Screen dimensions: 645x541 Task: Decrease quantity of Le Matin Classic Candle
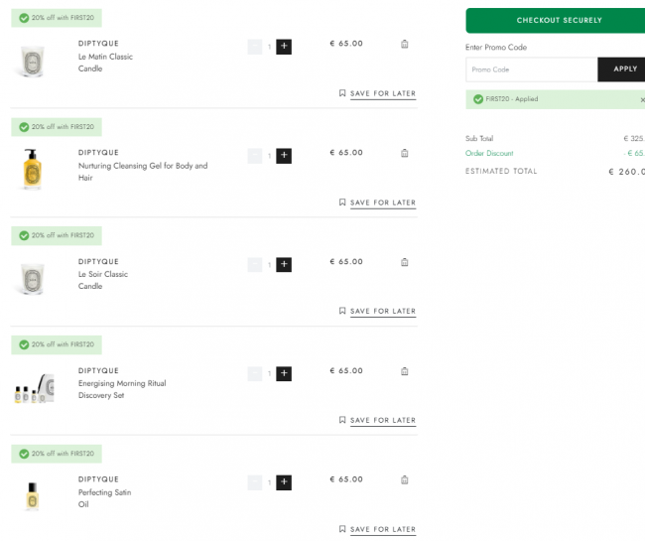click(x=255, y=47)
